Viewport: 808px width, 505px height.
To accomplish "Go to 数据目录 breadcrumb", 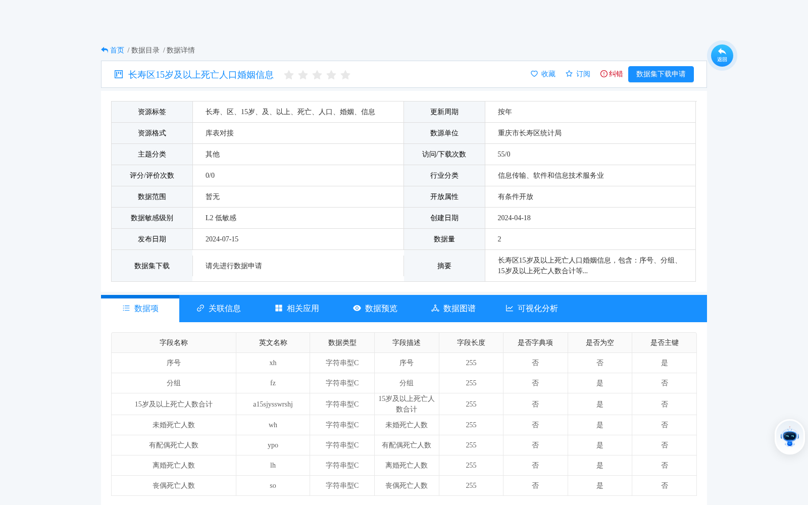I will (145, 50).
